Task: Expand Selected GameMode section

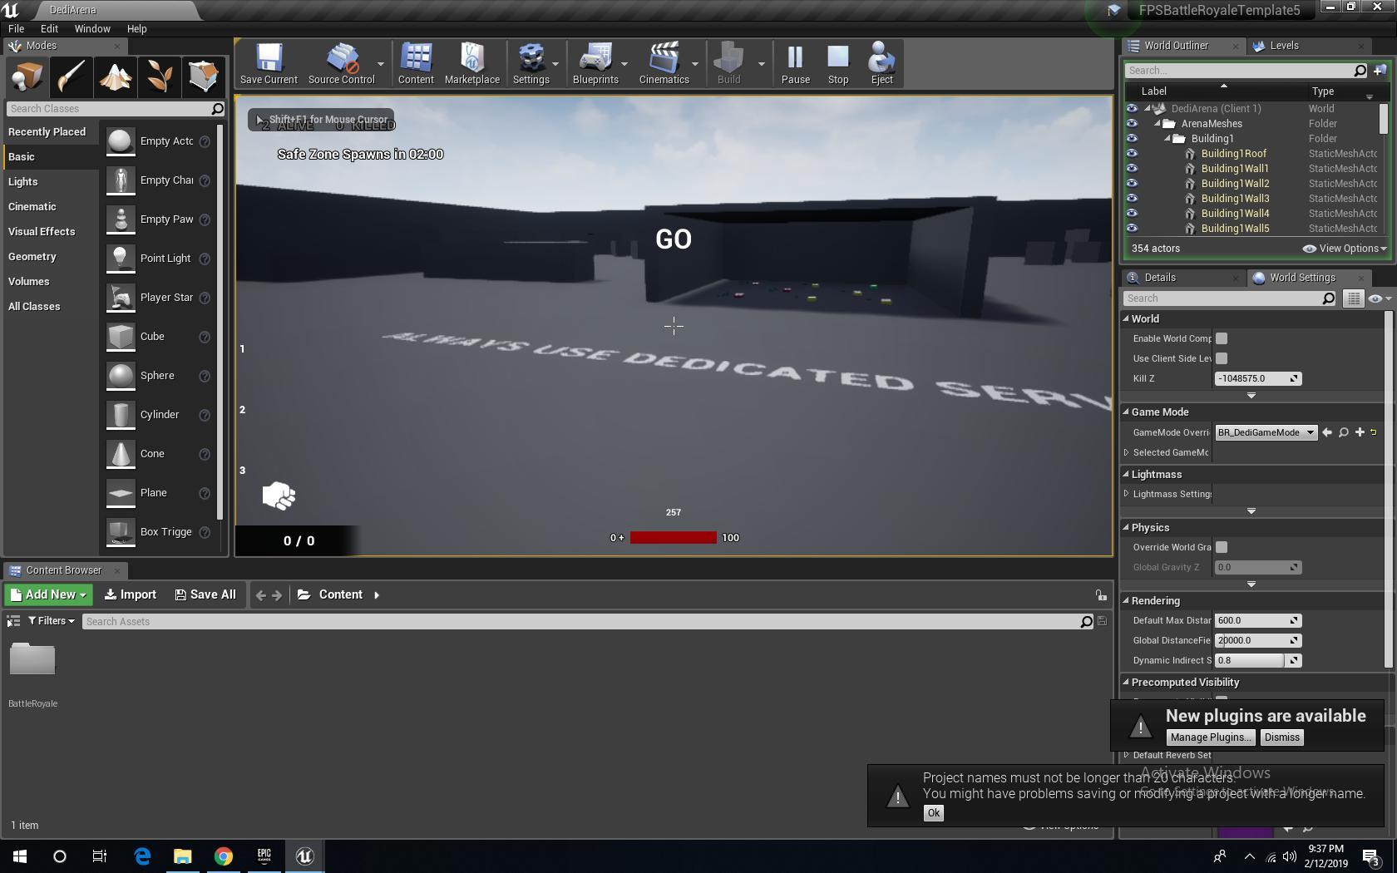Action: pyautogui.click(x=1127, y=452)
